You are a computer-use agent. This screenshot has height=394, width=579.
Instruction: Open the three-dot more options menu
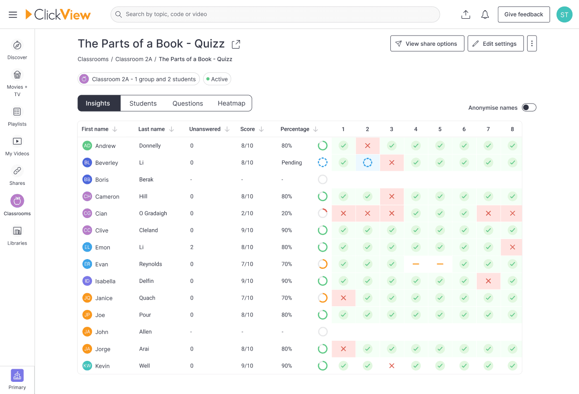click(x=532, y=43)
